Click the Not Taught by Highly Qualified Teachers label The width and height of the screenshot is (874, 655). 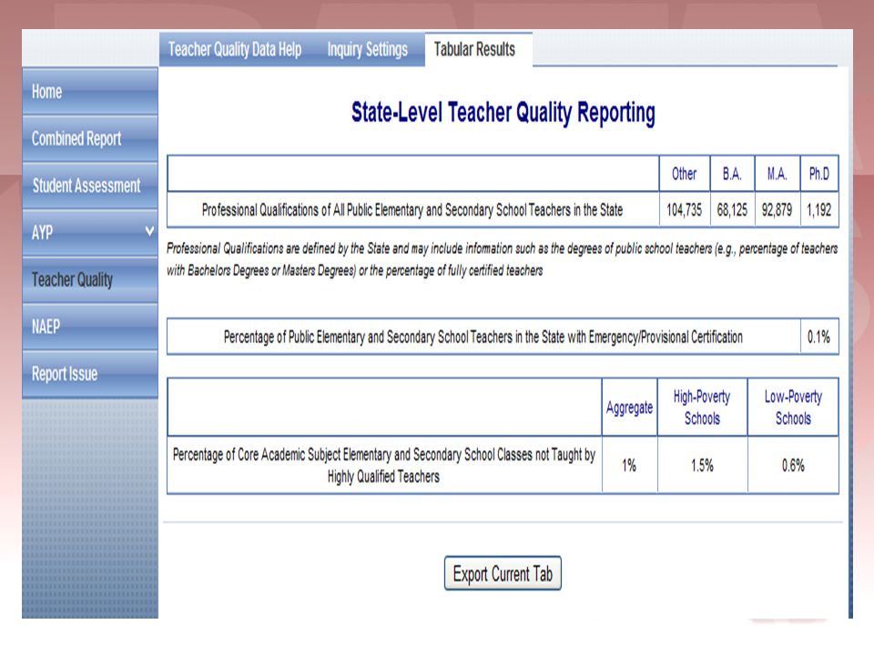coord(384,466)
